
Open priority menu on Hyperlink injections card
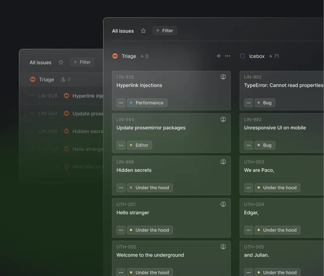tap(121, 103)
